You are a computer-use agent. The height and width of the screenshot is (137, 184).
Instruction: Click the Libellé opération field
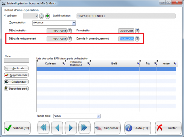point(126,16)
